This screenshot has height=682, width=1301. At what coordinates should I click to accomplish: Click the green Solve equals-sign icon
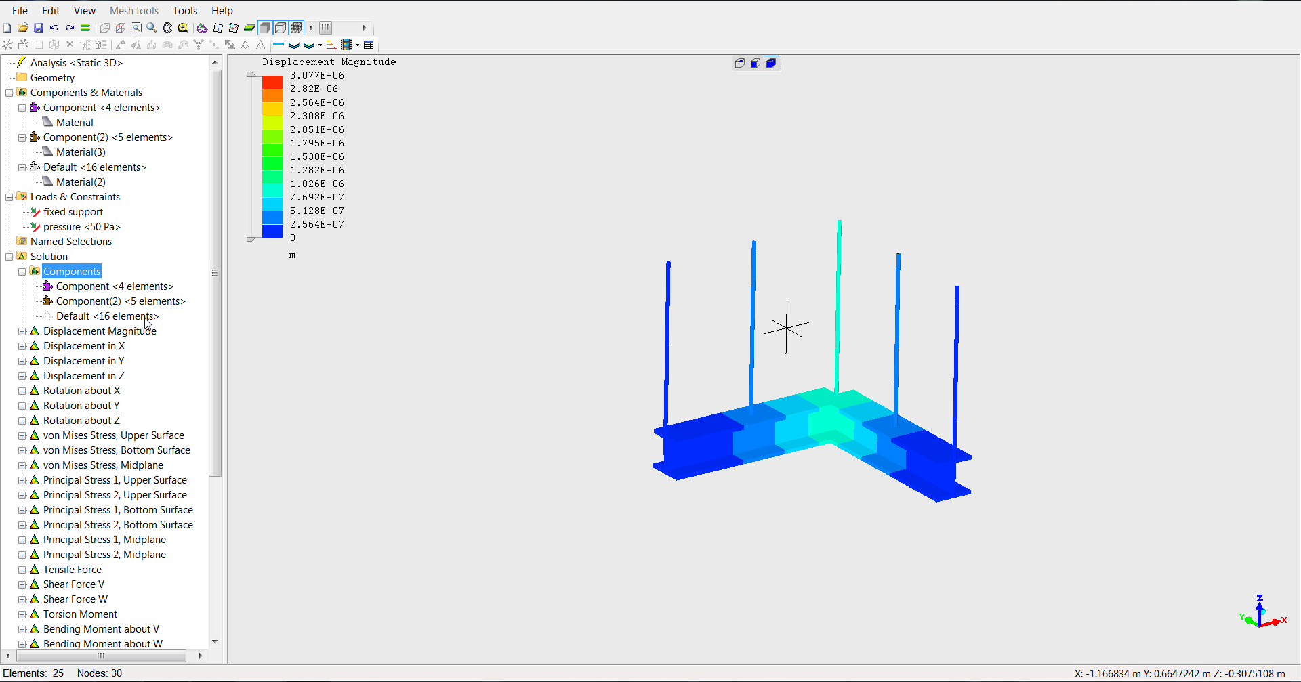[x=85, y=28]
